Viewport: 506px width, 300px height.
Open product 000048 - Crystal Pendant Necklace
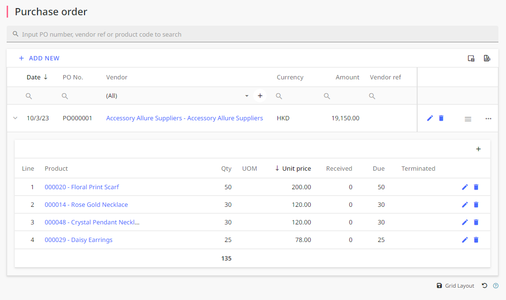92,222
